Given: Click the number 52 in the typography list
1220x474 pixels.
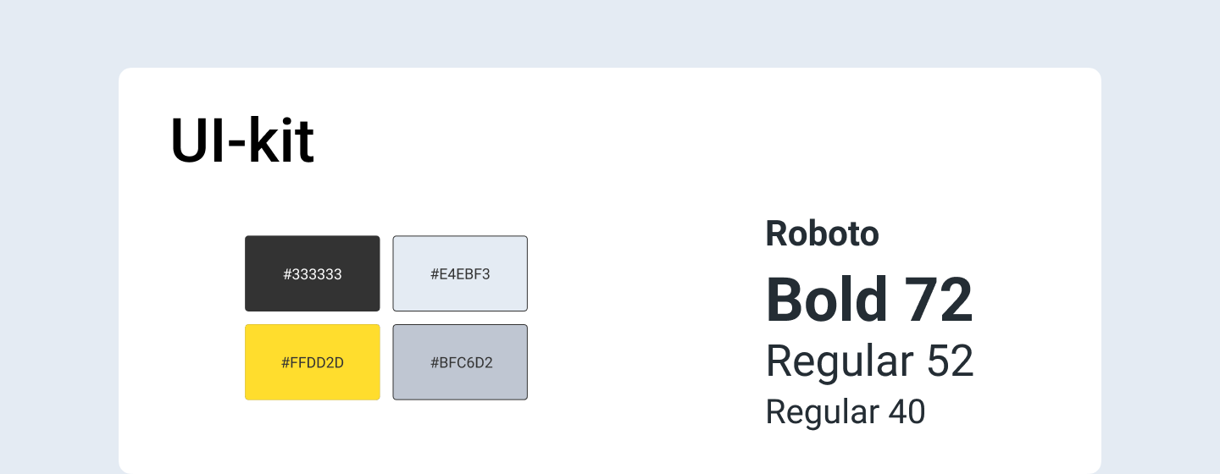Looking at the screenshot, I should click(x=950, y=361).
